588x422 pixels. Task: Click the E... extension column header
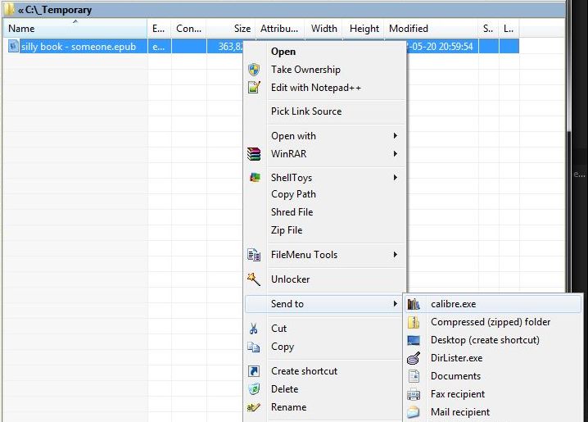point(159,29)
